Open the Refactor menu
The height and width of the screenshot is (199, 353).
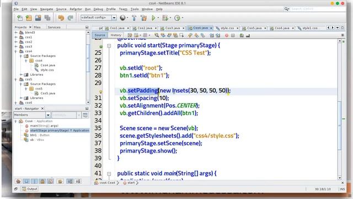(76, 9)
